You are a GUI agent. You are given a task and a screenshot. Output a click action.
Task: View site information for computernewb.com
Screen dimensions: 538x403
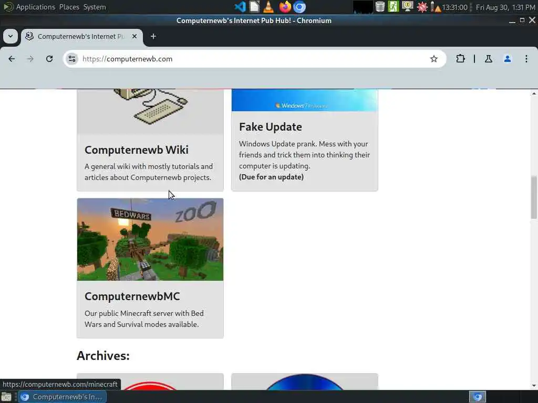[x=71, y=59]
